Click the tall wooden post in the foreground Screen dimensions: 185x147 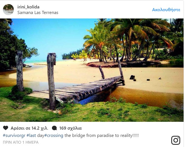coord(51,81)
